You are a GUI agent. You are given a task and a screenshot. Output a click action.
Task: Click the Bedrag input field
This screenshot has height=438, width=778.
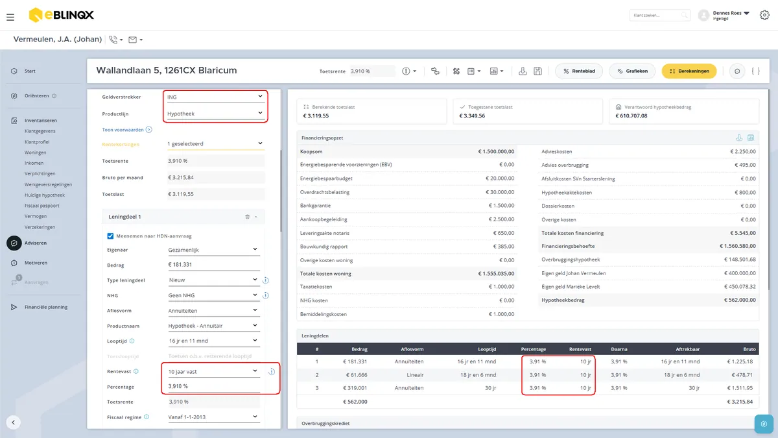(213, 265)
